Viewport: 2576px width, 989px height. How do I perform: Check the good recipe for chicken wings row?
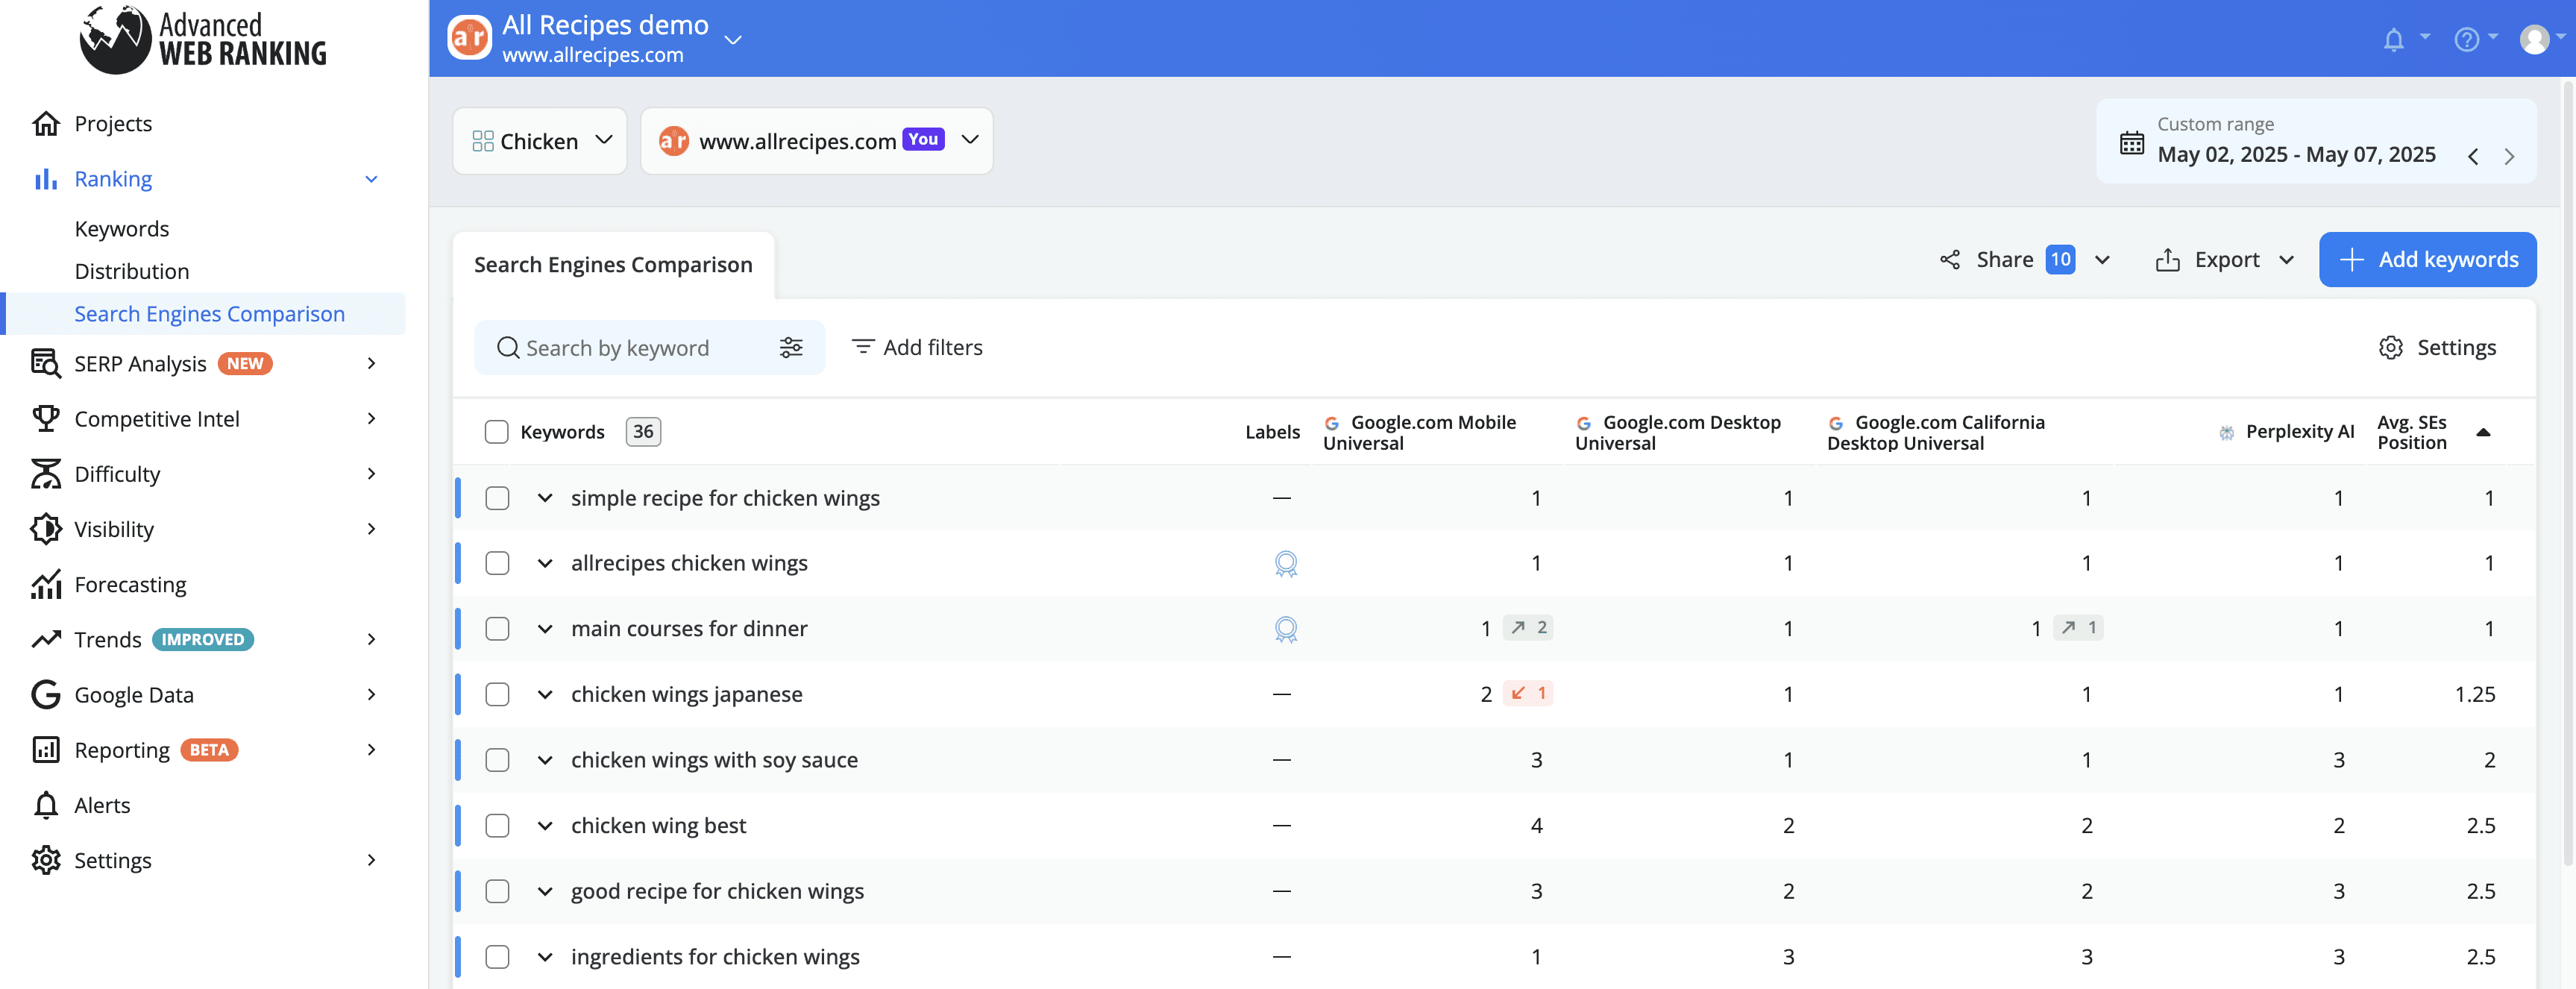497,891
